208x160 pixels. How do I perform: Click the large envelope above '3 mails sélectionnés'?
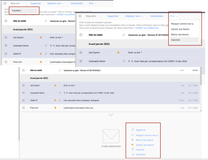click(x=111, y=136)
